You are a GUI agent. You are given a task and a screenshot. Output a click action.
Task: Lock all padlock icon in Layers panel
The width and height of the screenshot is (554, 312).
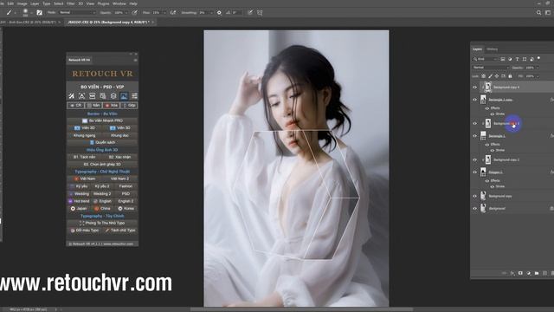coord(510,76)
